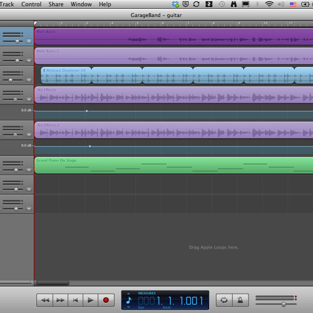This screenshot has width=313, height=313.
Task: Expand automation on the Grand Piano track
Action: (x=29, y=170)
